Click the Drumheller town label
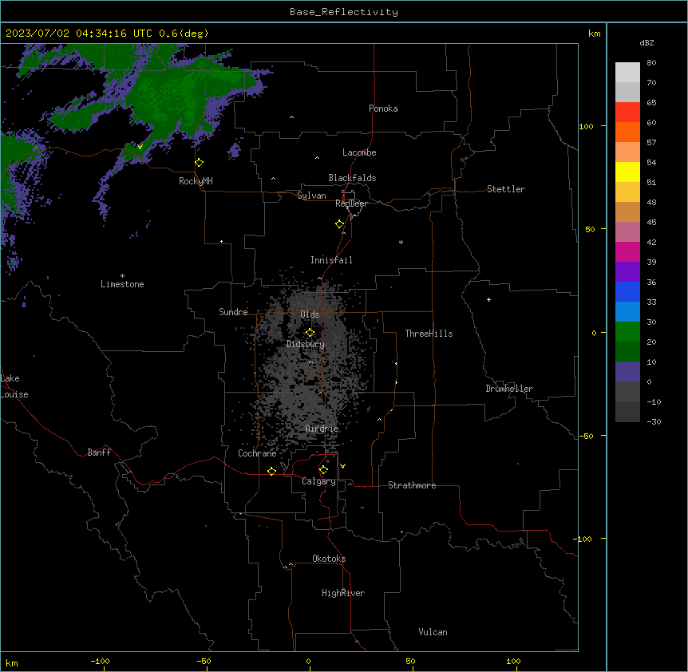The image size is (688, 672). click(509, 389)
